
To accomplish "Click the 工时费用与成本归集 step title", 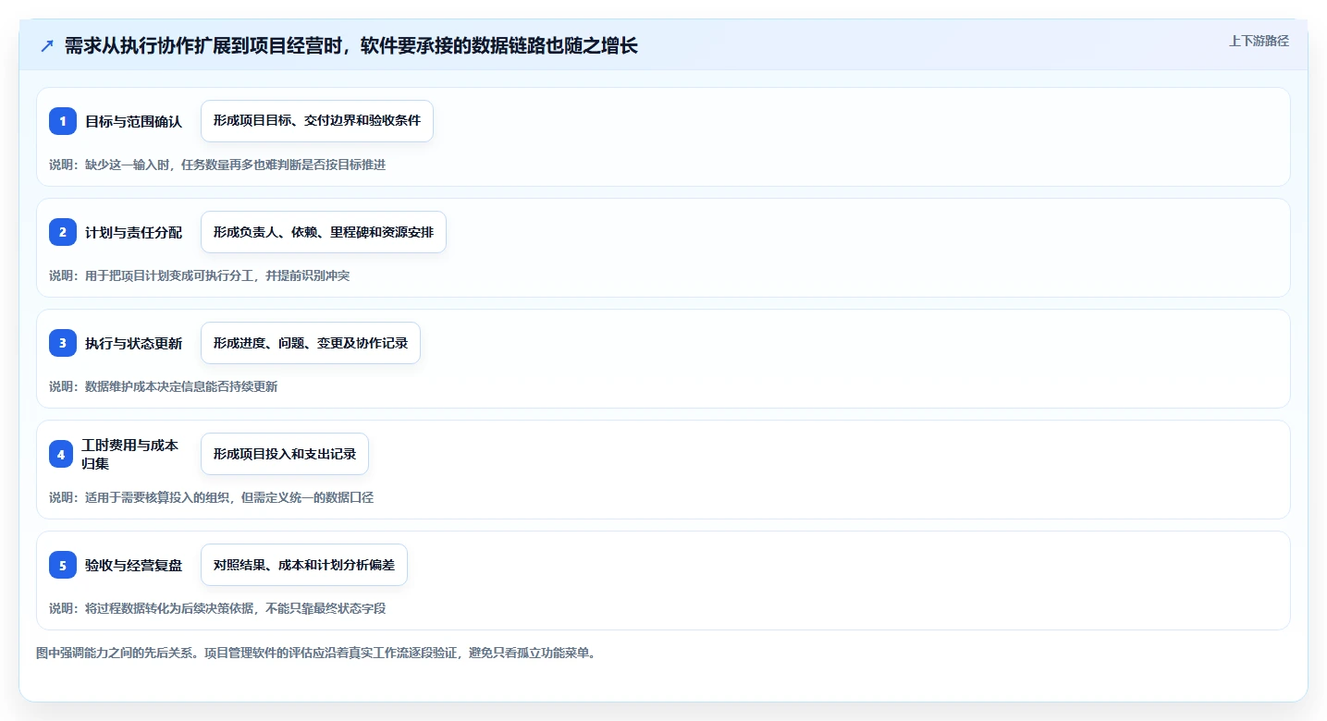I will [x=129, y=454].
